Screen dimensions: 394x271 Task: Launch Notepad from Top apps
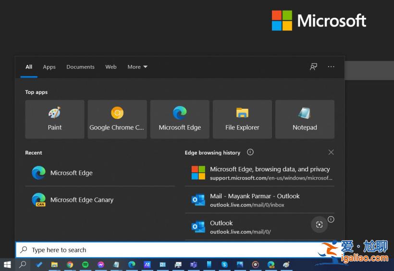(x=305, y=119)
